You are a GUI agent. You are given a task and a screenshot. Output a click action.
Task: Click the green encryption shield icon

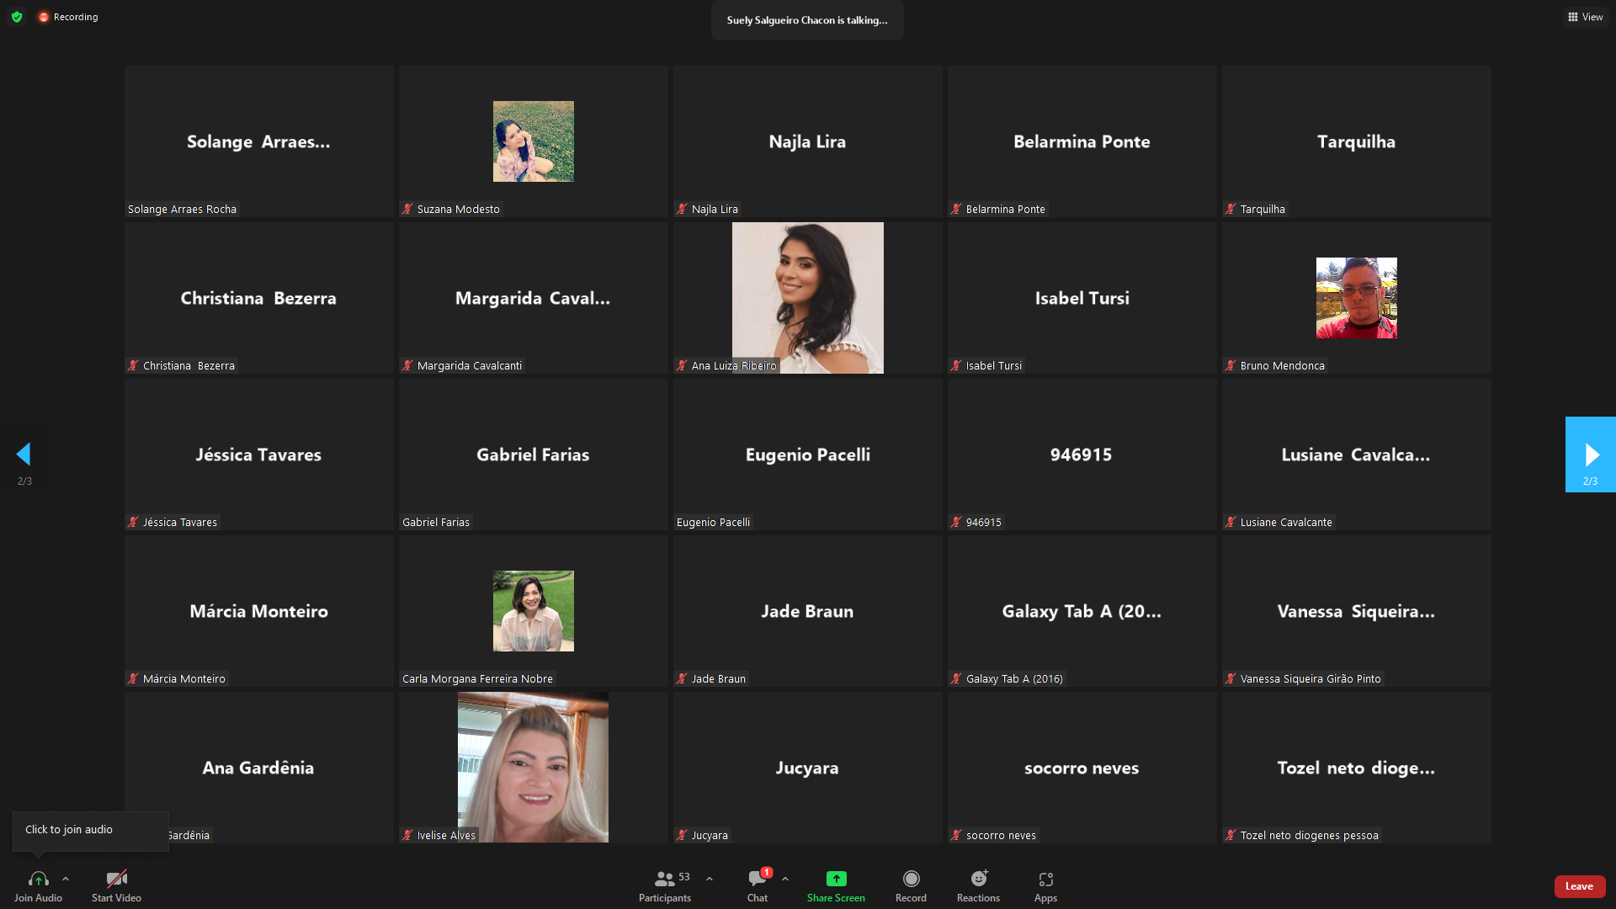point(17,17)
